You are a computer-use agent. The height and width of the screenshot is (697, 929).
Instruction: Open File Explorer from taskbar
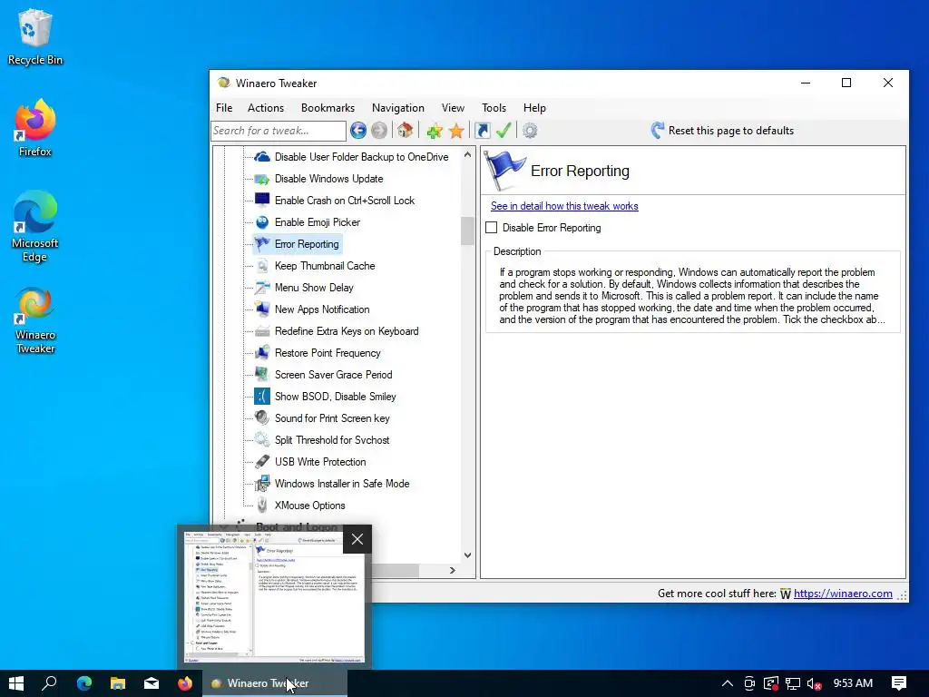(118, 683)
